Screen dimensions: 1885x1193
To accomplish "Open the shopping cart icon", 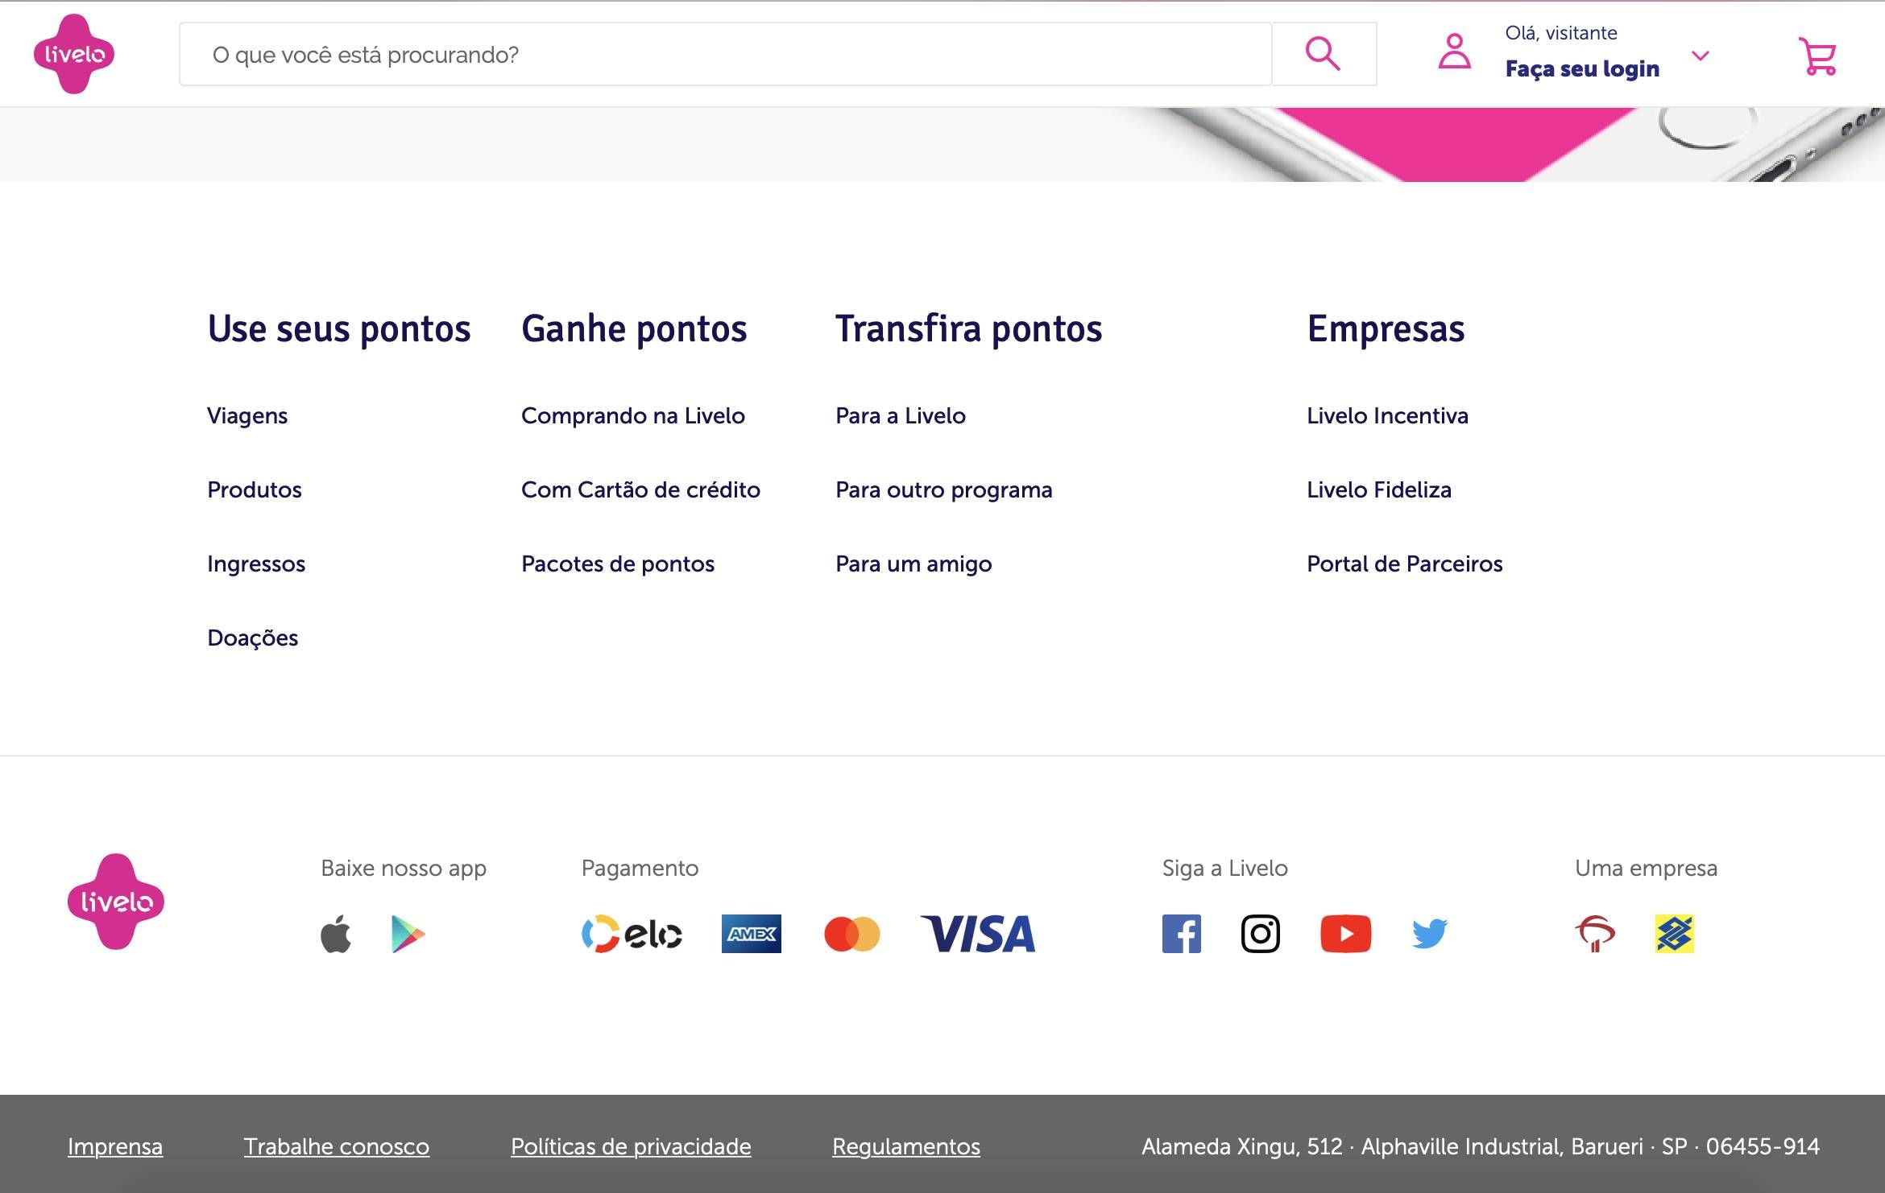I will (x=1817, y=56).
